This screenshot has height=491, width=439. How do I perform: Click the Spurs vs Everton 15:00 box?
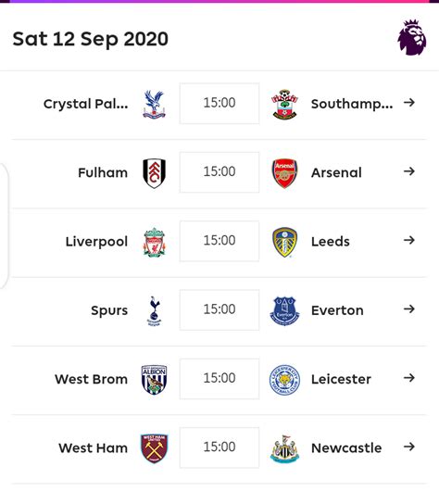219,309
